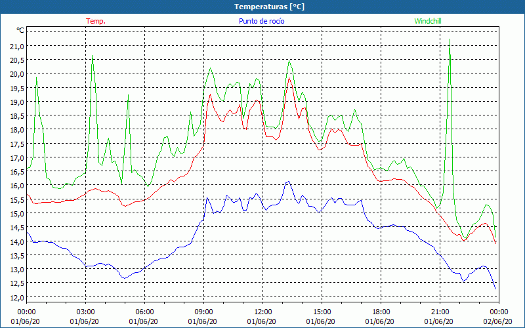The image size is (525, 328).
Task: Click the '°C' unit label on the y-axis
Action: [x=20, y=30]
